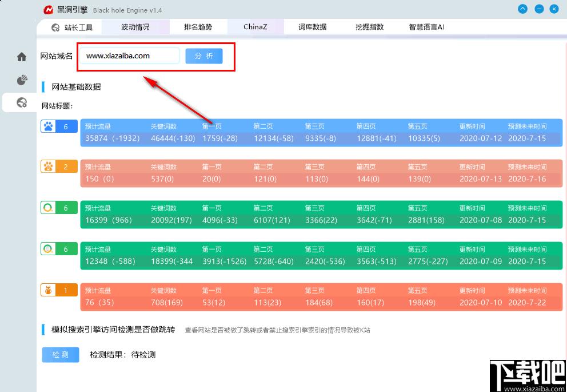The height and width of the screenshot is (392, 567).
Task: Click the keyword count 46444(-130)
Action: [173, 138]
